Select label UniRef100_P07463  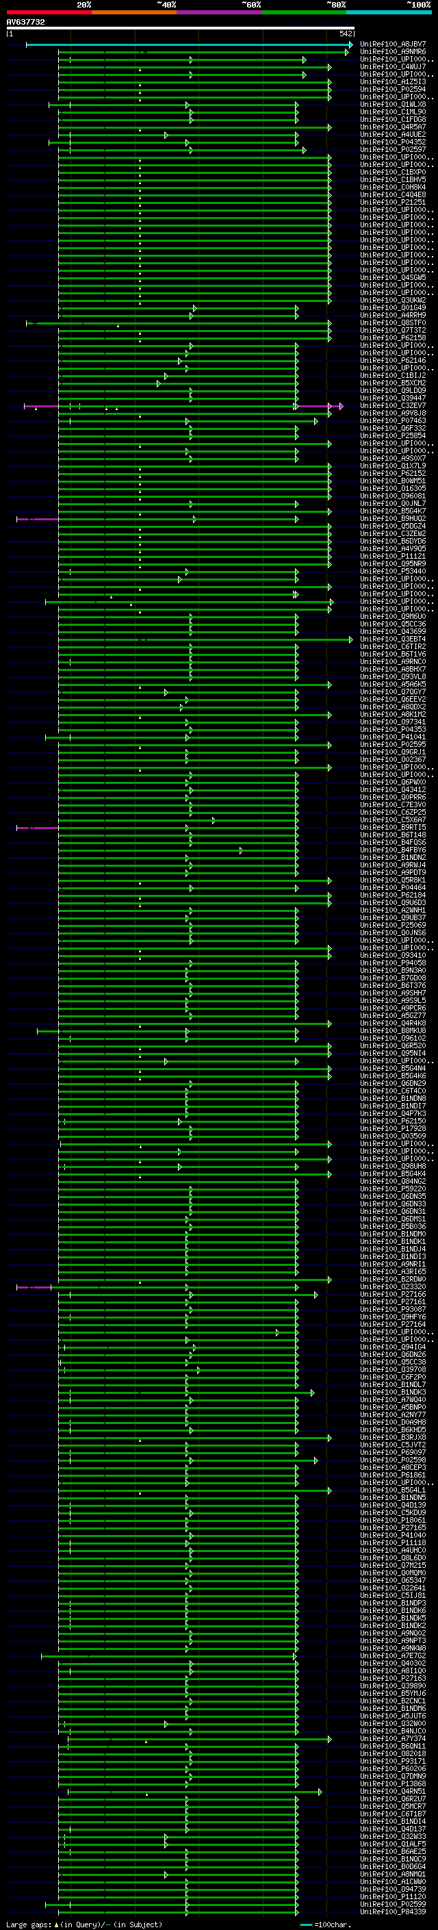tap(393, 421)
